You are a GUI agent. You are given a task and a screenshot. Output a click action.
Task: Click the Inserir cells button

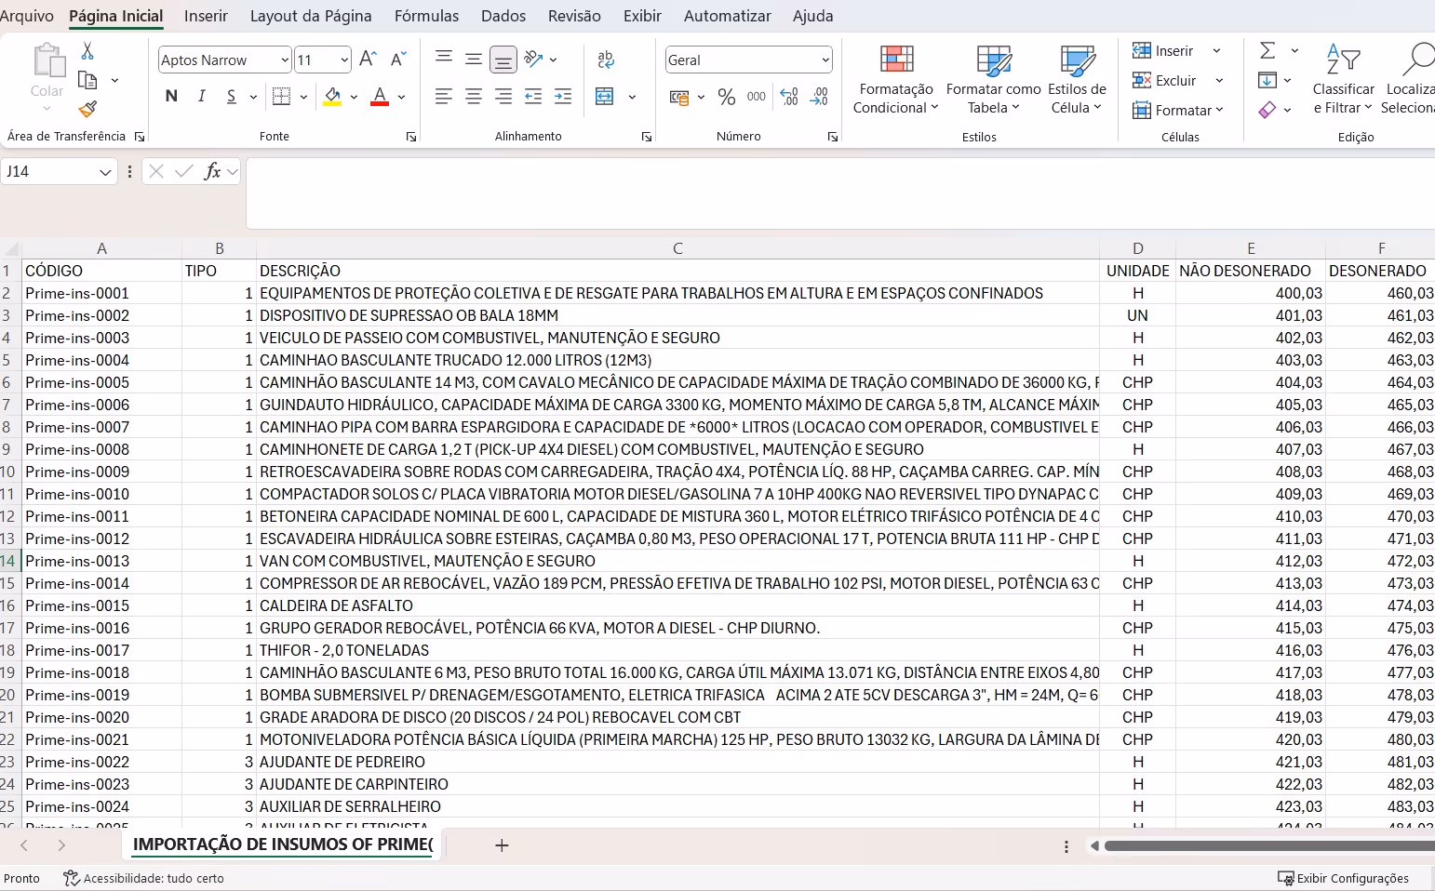(x=1163, y=50)
